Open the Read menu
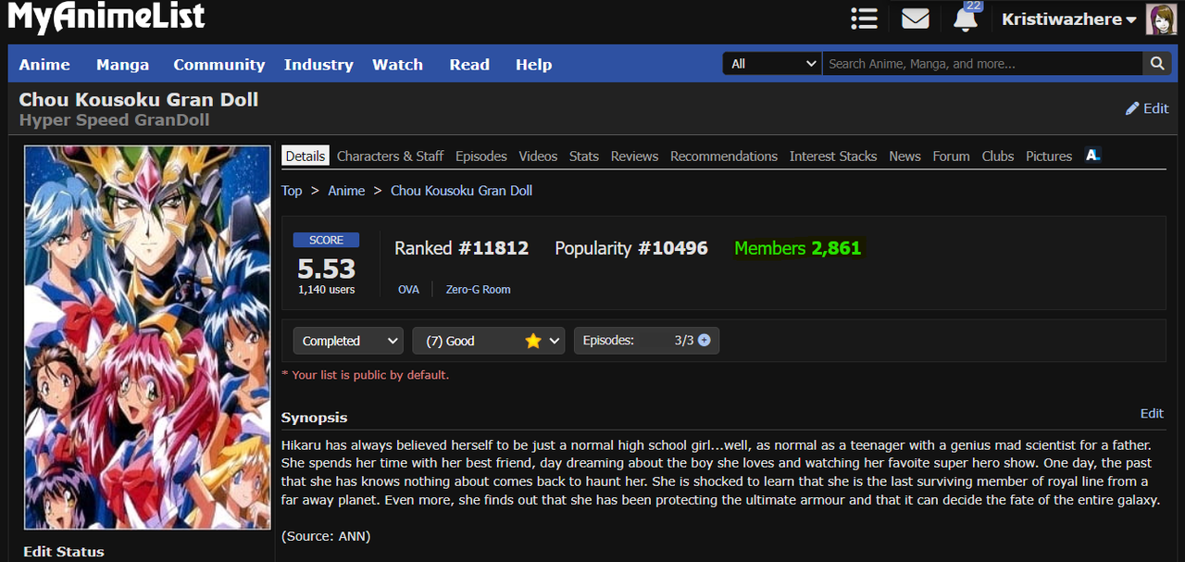The image size is (1185, 562). point(469,64)
